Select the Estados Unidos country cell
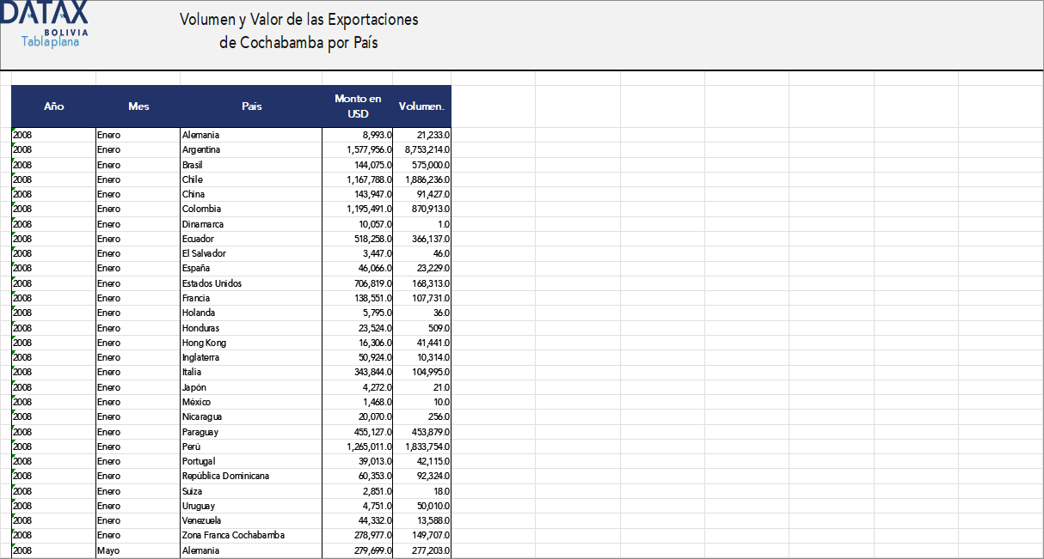The image size is (1044, 559). tap(251, 283)
